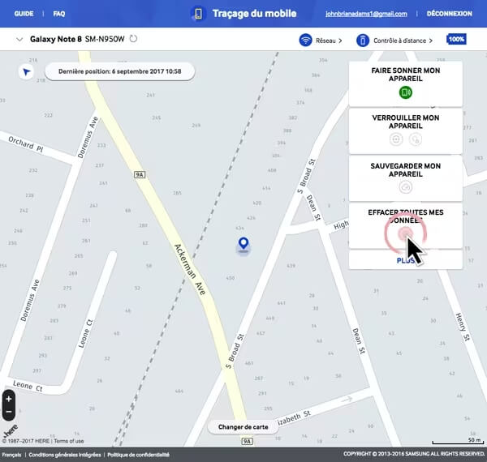Click the upper 9A route shield
Viewport: 487px width, 462px height.
(x=140, y=175)
